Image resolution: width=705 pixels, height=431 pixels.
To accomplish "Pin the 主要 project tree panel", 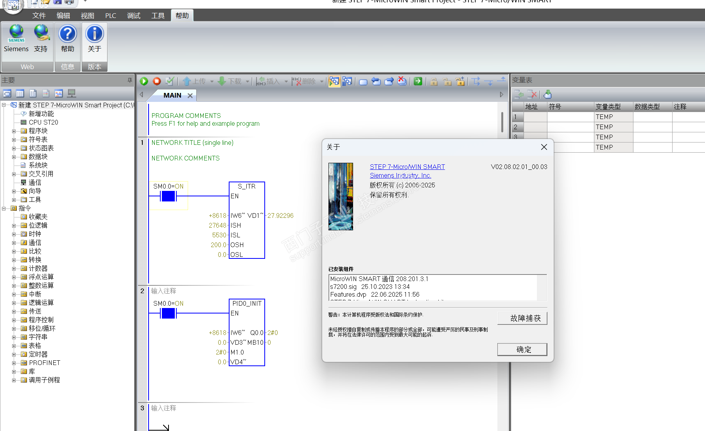I will (130, 80).
